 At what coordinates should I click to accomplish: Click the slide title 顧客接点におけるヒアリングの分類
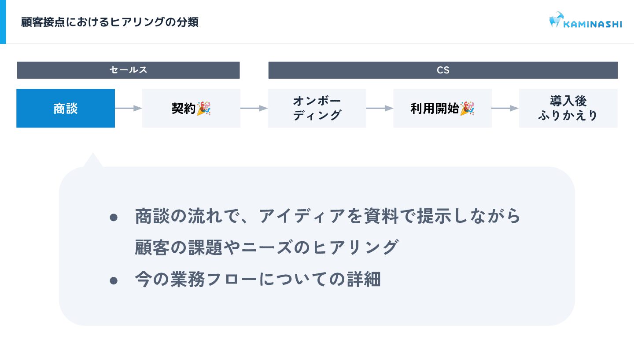pos(110,22)
